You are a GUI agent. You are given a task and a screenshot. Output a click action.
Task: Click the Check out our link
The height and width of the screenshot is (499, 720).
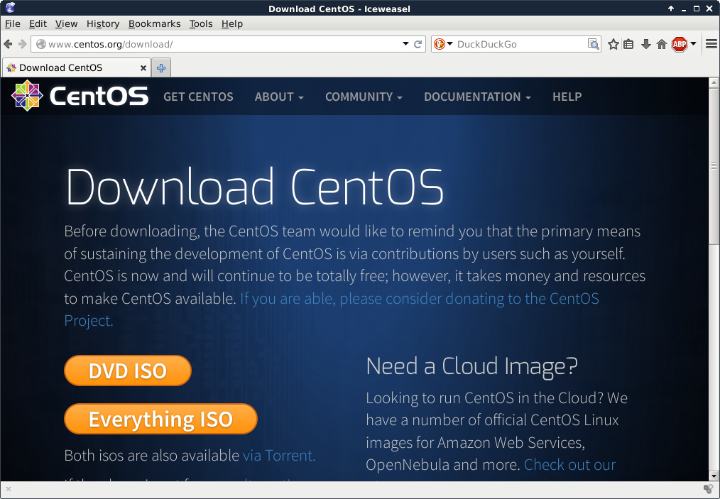tap(570, 464)
